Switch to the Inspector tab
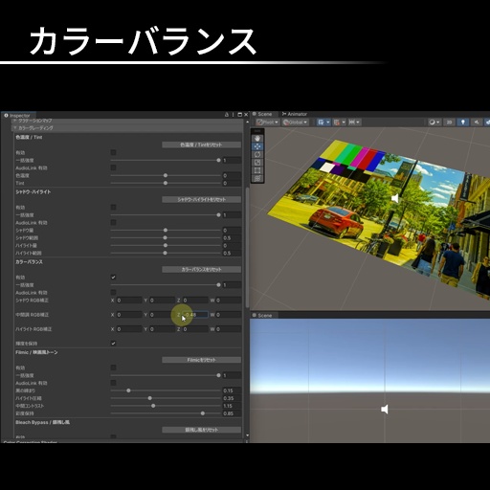 coord(18,116)
